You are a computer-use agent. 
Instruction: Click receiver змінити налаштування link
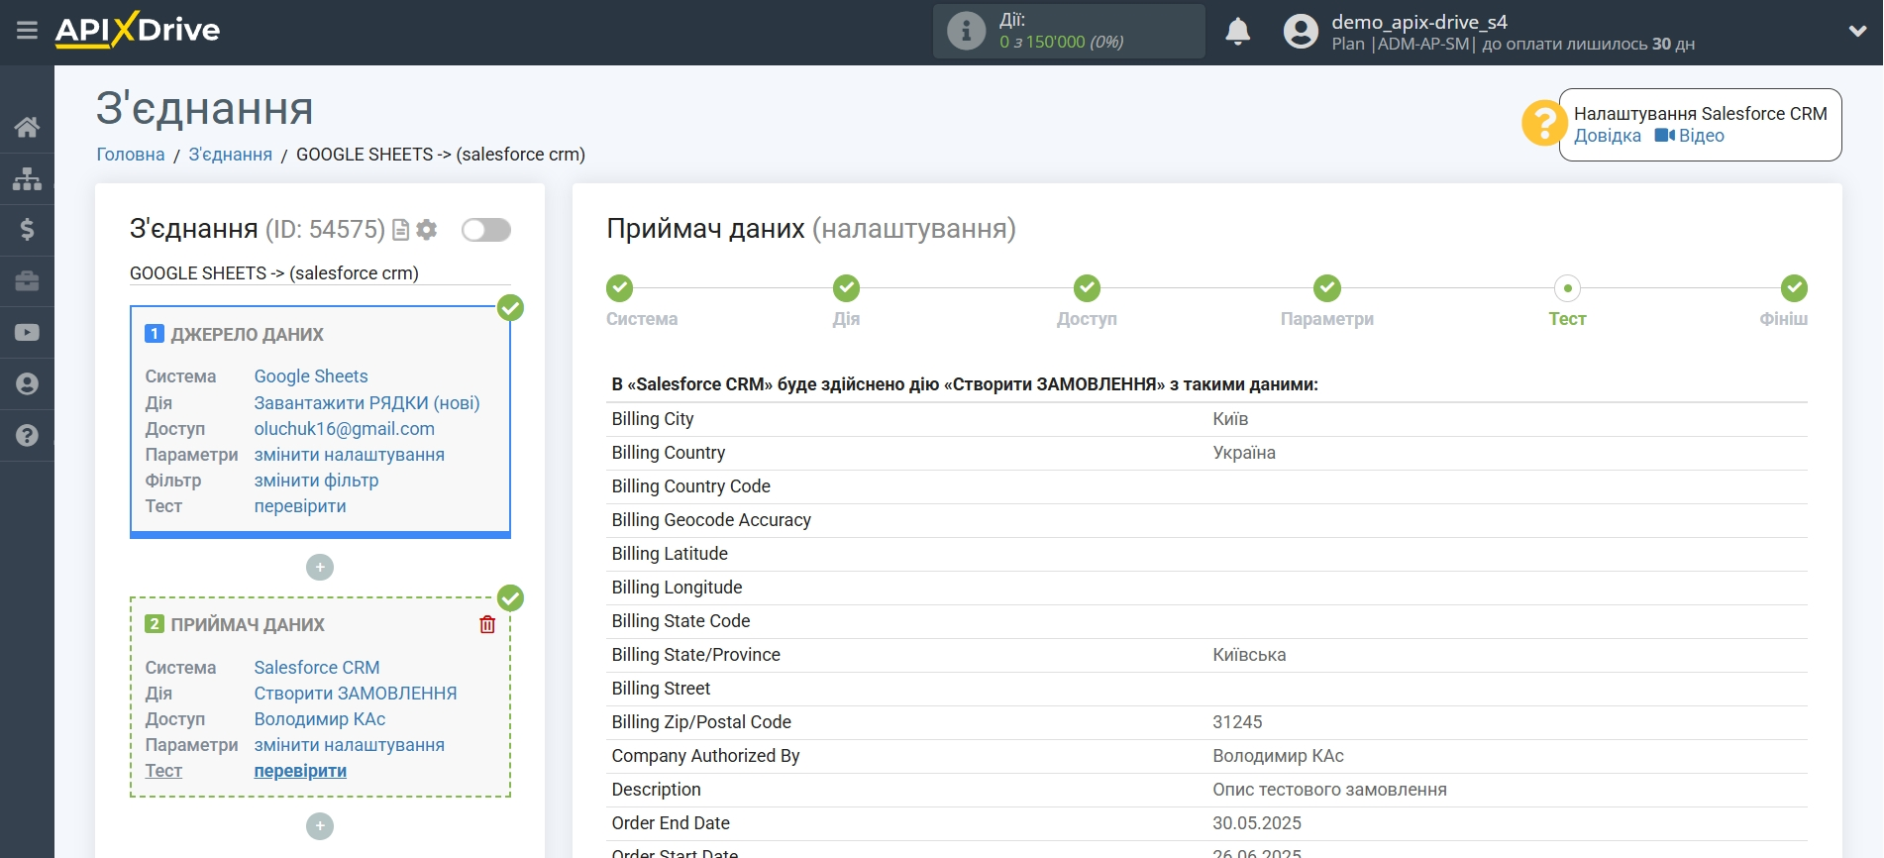tap(349, 745)
